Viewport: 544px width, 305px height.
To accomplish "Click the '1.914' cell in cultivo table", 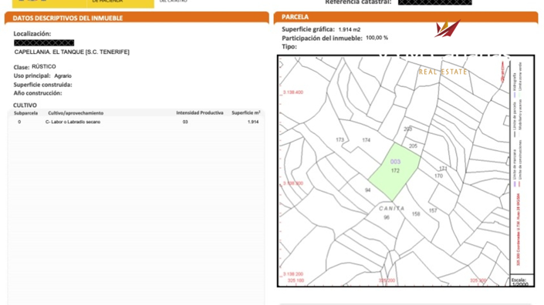I will pos(253,122).
